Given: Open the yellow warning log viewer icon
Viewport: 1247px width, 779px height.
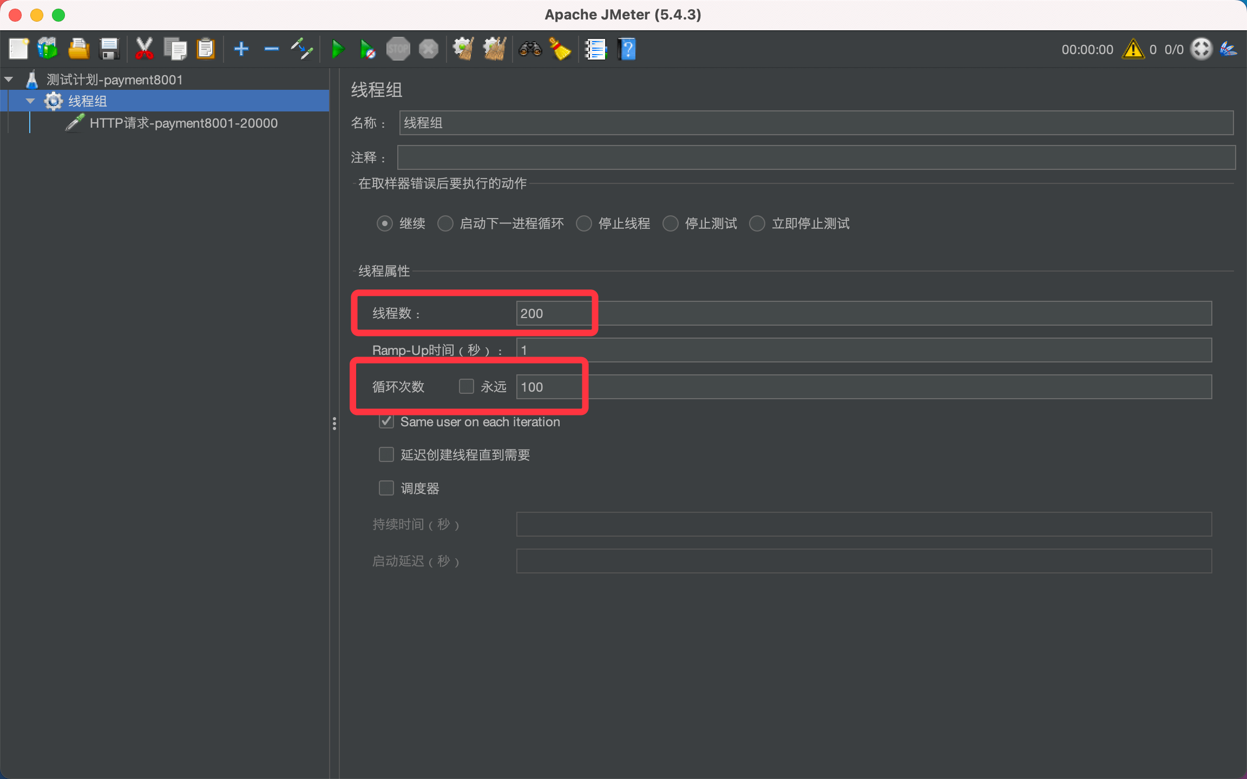Looking at the screenshot, I should (1133, 49).
